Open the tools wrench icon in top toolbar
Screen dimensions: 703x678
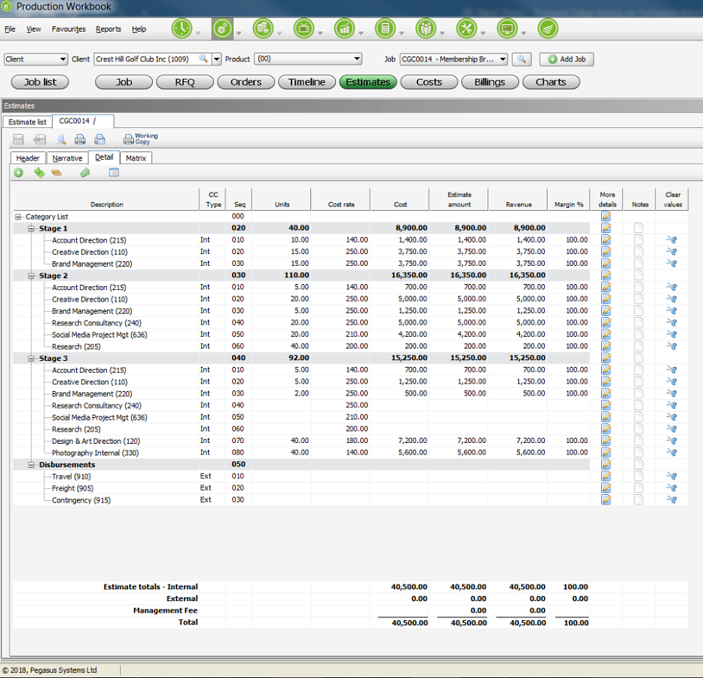click(466, 29)
